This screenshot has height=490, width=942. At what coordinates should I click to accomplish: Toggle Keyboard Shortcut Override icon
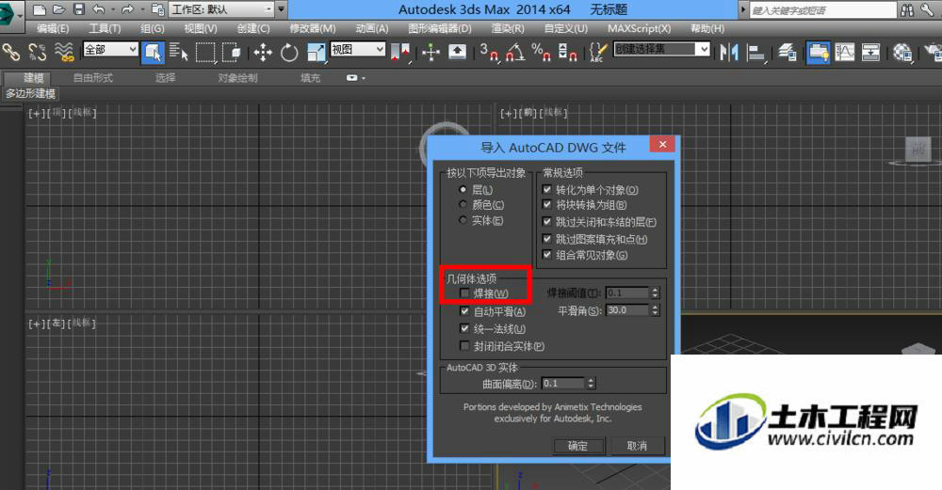click(457, 52)
